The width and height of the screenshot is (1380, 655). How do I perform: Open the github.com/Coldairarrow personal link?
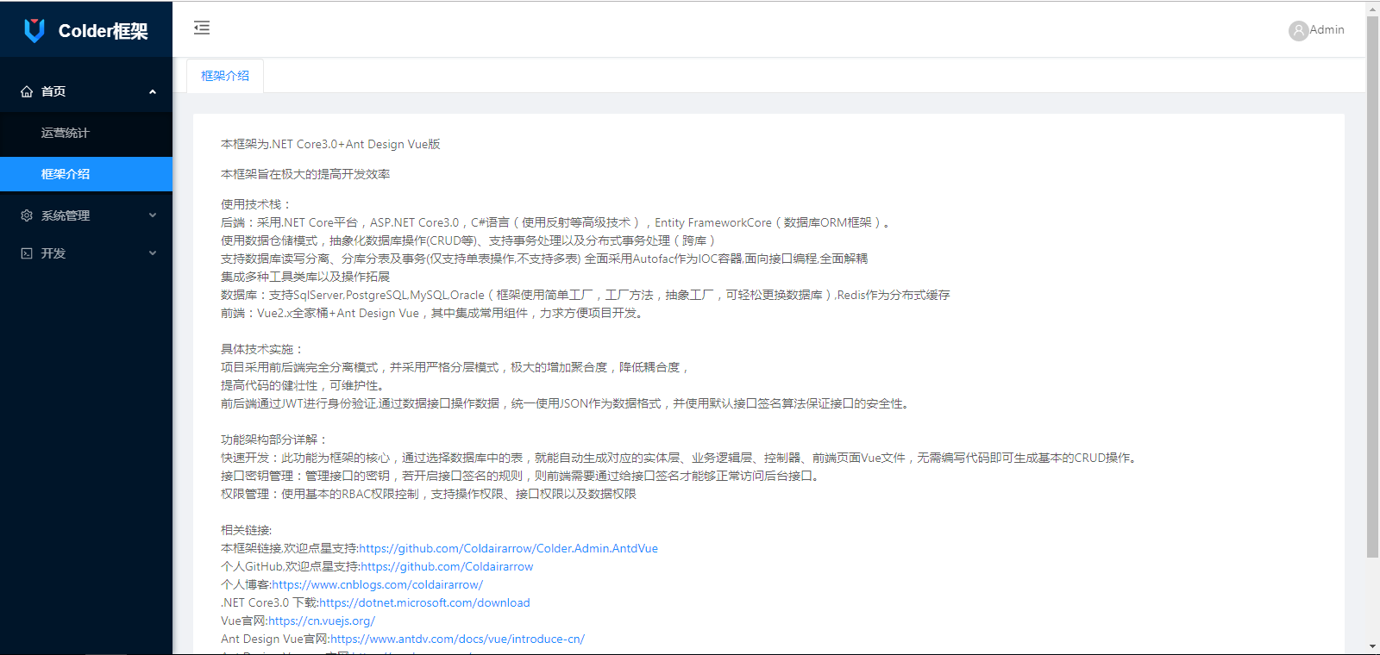(447, 566)
